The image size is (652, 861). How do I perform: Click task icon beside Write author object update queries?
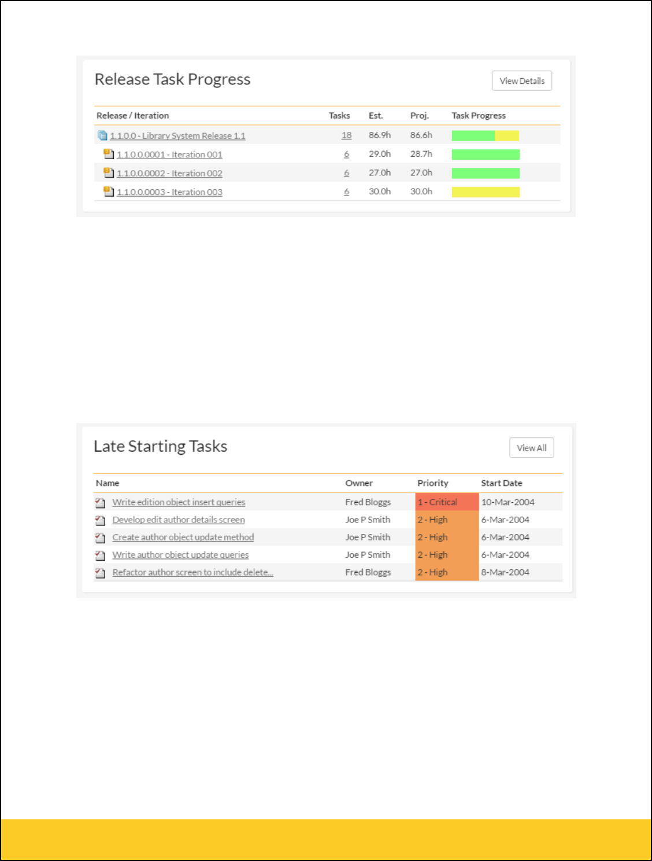click(x=101, y=555)
